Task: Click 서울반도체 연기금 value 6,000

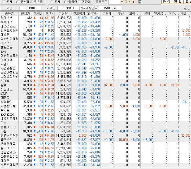Action: tap(164, 106)
